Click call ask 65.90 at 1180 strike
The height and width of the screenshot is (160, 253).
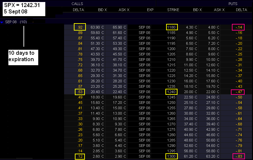pos(117,27)
